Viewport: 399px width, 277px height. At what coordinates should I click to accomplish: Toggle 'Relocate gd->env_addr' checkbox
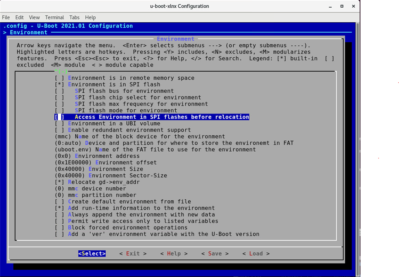click(x=60, y=182)
